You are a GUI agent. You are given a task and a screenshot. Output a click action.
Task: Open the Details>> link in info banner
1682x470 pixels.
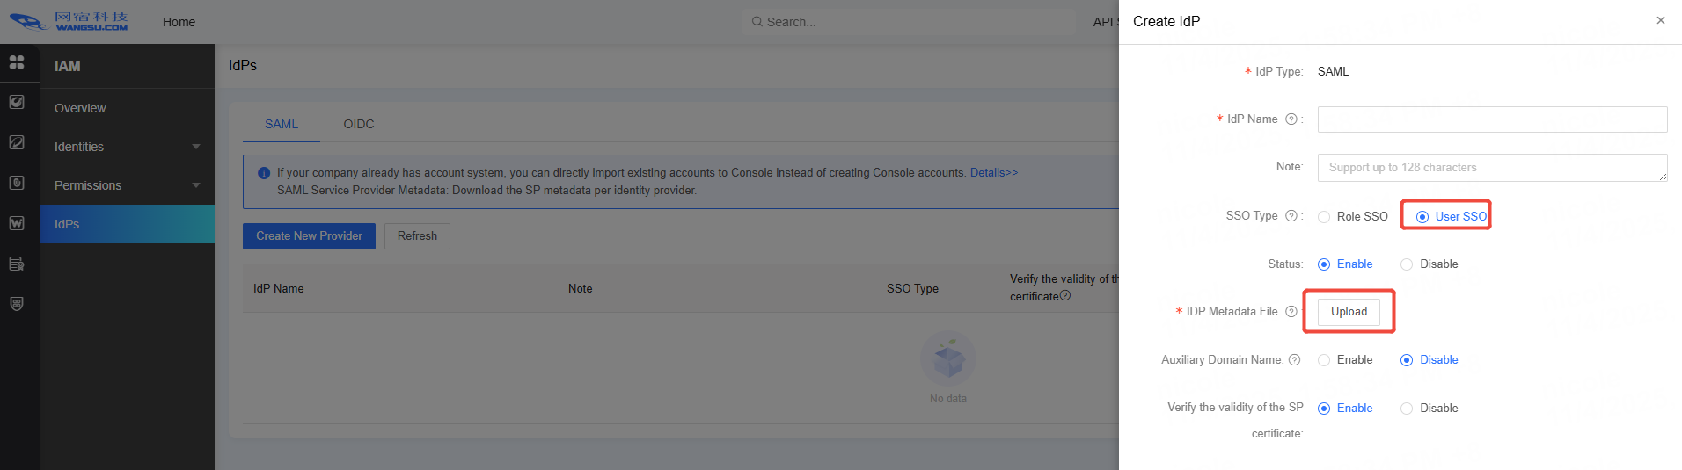993,173
